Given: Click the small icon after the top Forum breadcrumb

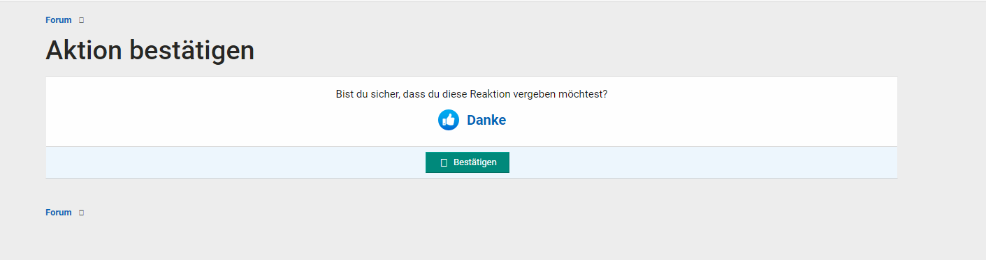Looking at the screenshot, I should click(82, 20).
